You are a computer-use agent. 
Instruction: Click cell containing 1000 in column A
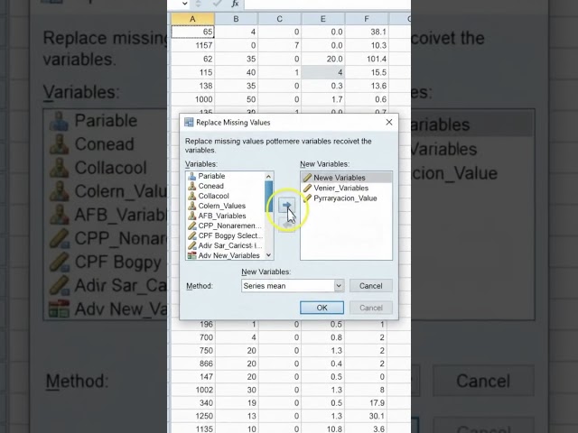click(x=192, y=99)
